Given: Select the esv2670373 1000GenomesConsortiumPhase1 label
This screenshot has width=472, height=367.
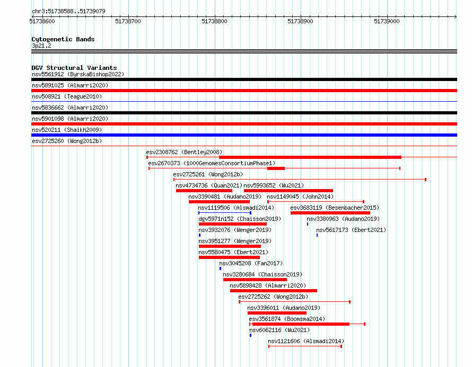Looking at the screenshot, I should pos(212,163).
